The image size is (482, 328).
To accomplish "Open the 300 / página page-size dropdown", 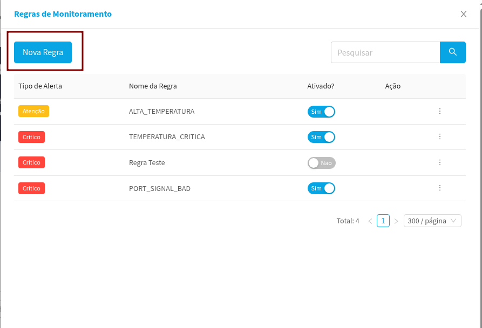I will click(432, 221).
